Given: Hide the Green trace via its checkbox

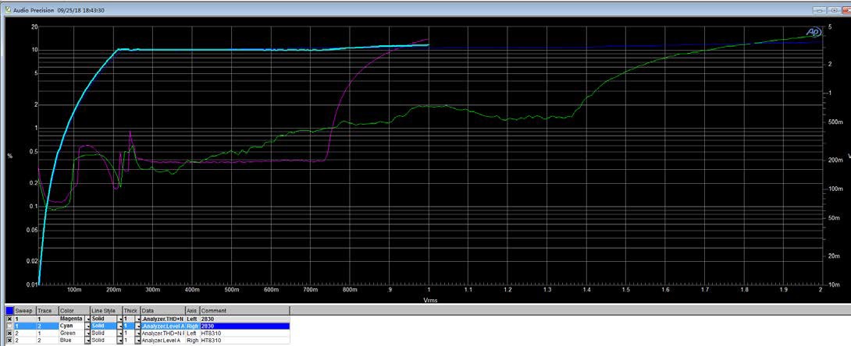Looking at the screenshot, I should pos(9,334).
